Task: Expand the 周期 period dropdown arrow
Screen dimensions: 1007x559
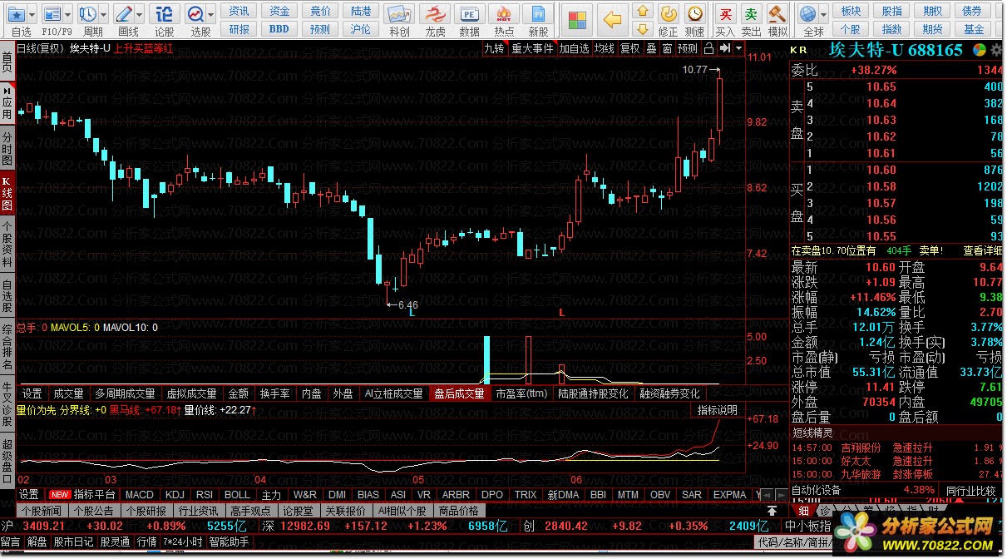Action: point(103,13)
